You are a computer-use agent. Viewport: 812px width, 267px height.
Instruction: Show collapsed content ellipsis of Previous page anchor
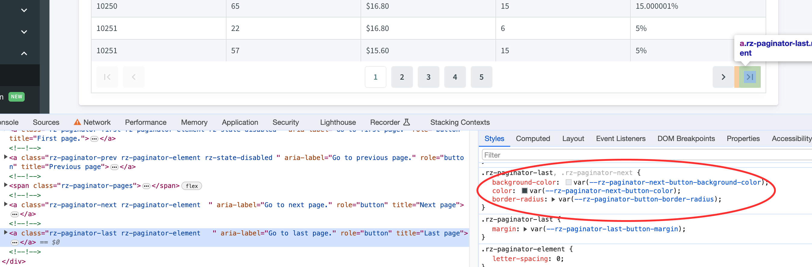(114, 167)
